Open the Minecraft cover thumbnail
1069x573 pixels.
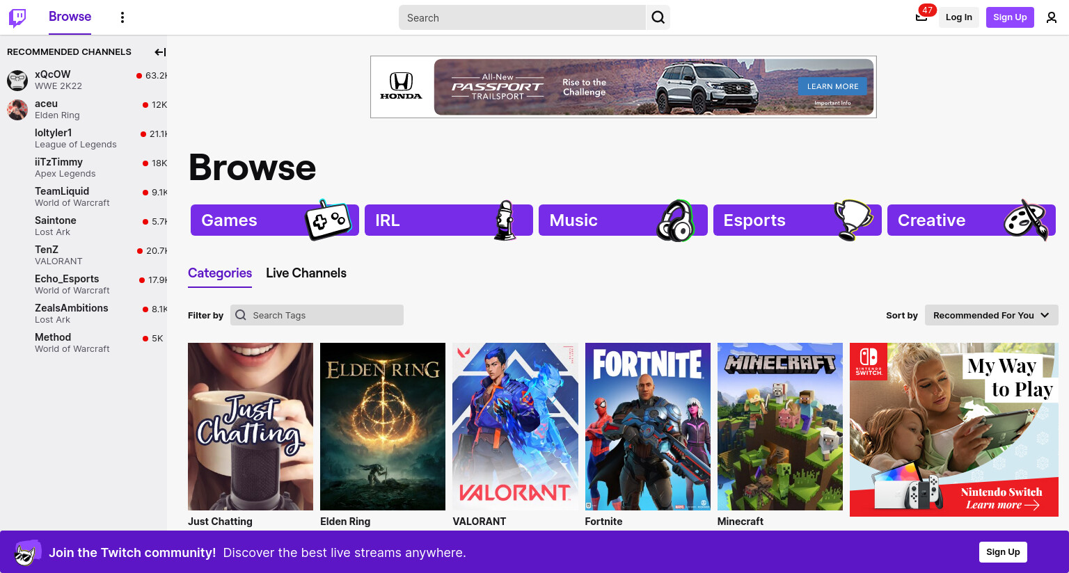pyautogui.click(x=780, y=426)
